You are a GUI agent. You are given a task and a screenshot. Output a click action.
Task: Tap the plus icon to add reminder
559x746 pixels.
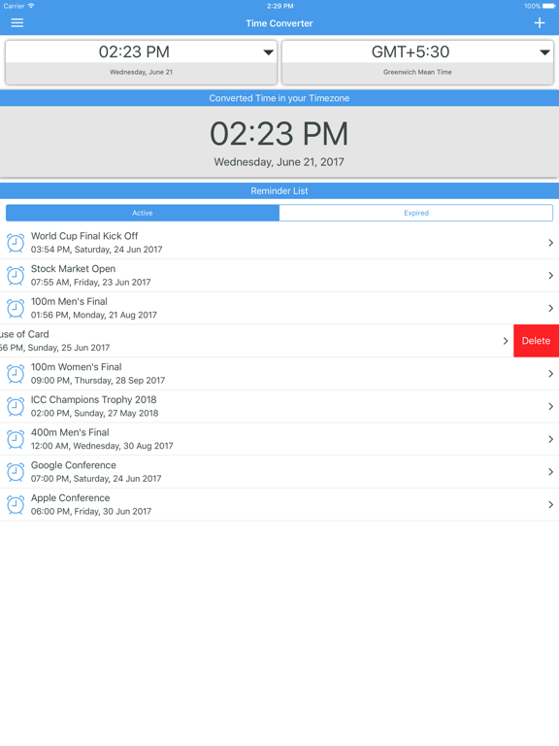539,23
